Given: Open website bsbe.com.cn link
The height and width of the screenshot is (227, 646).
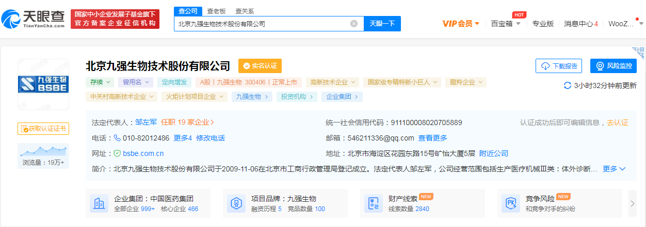Looking at the screenshot, I should (x=143, y=153).
